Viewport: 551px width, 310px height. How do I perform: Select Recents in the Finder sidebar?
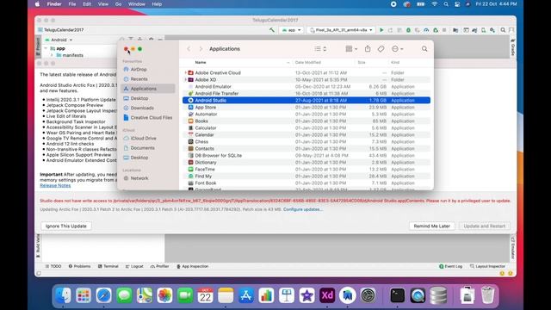pyautogui.click(x=139, y=79)
